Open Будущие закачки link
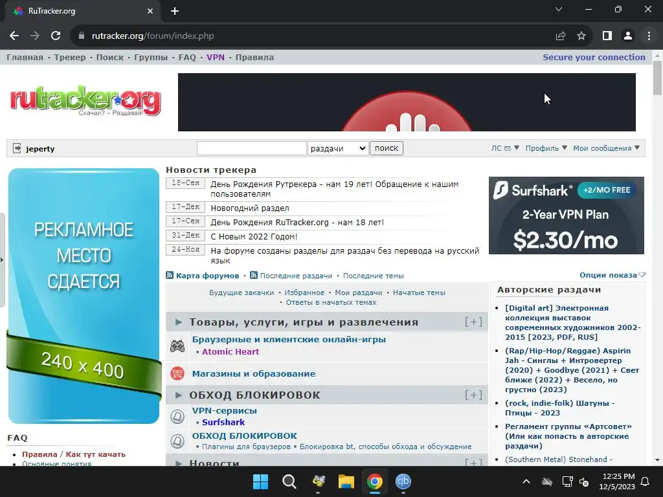This screenshot has height=497, width=663. [242, 293]
